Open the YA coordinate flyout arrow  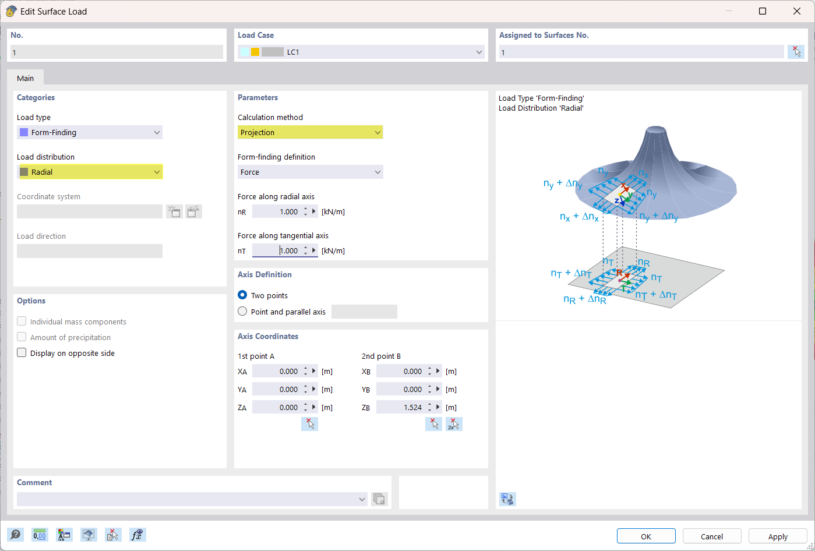314,389
